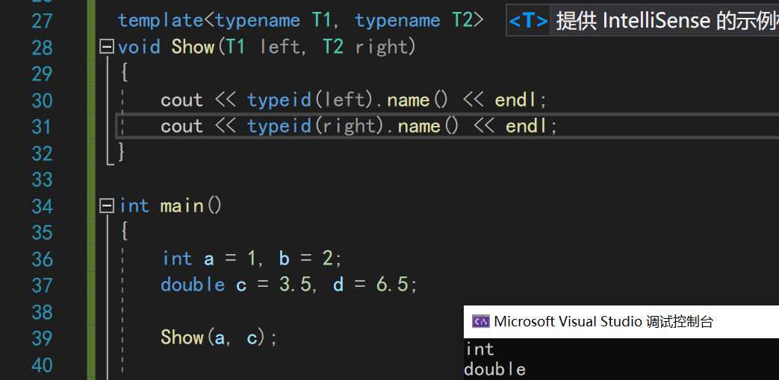This screenshot has height=380, width=779.
Task: Click the 'double' output line in console
Action: [x=495, y=370]
